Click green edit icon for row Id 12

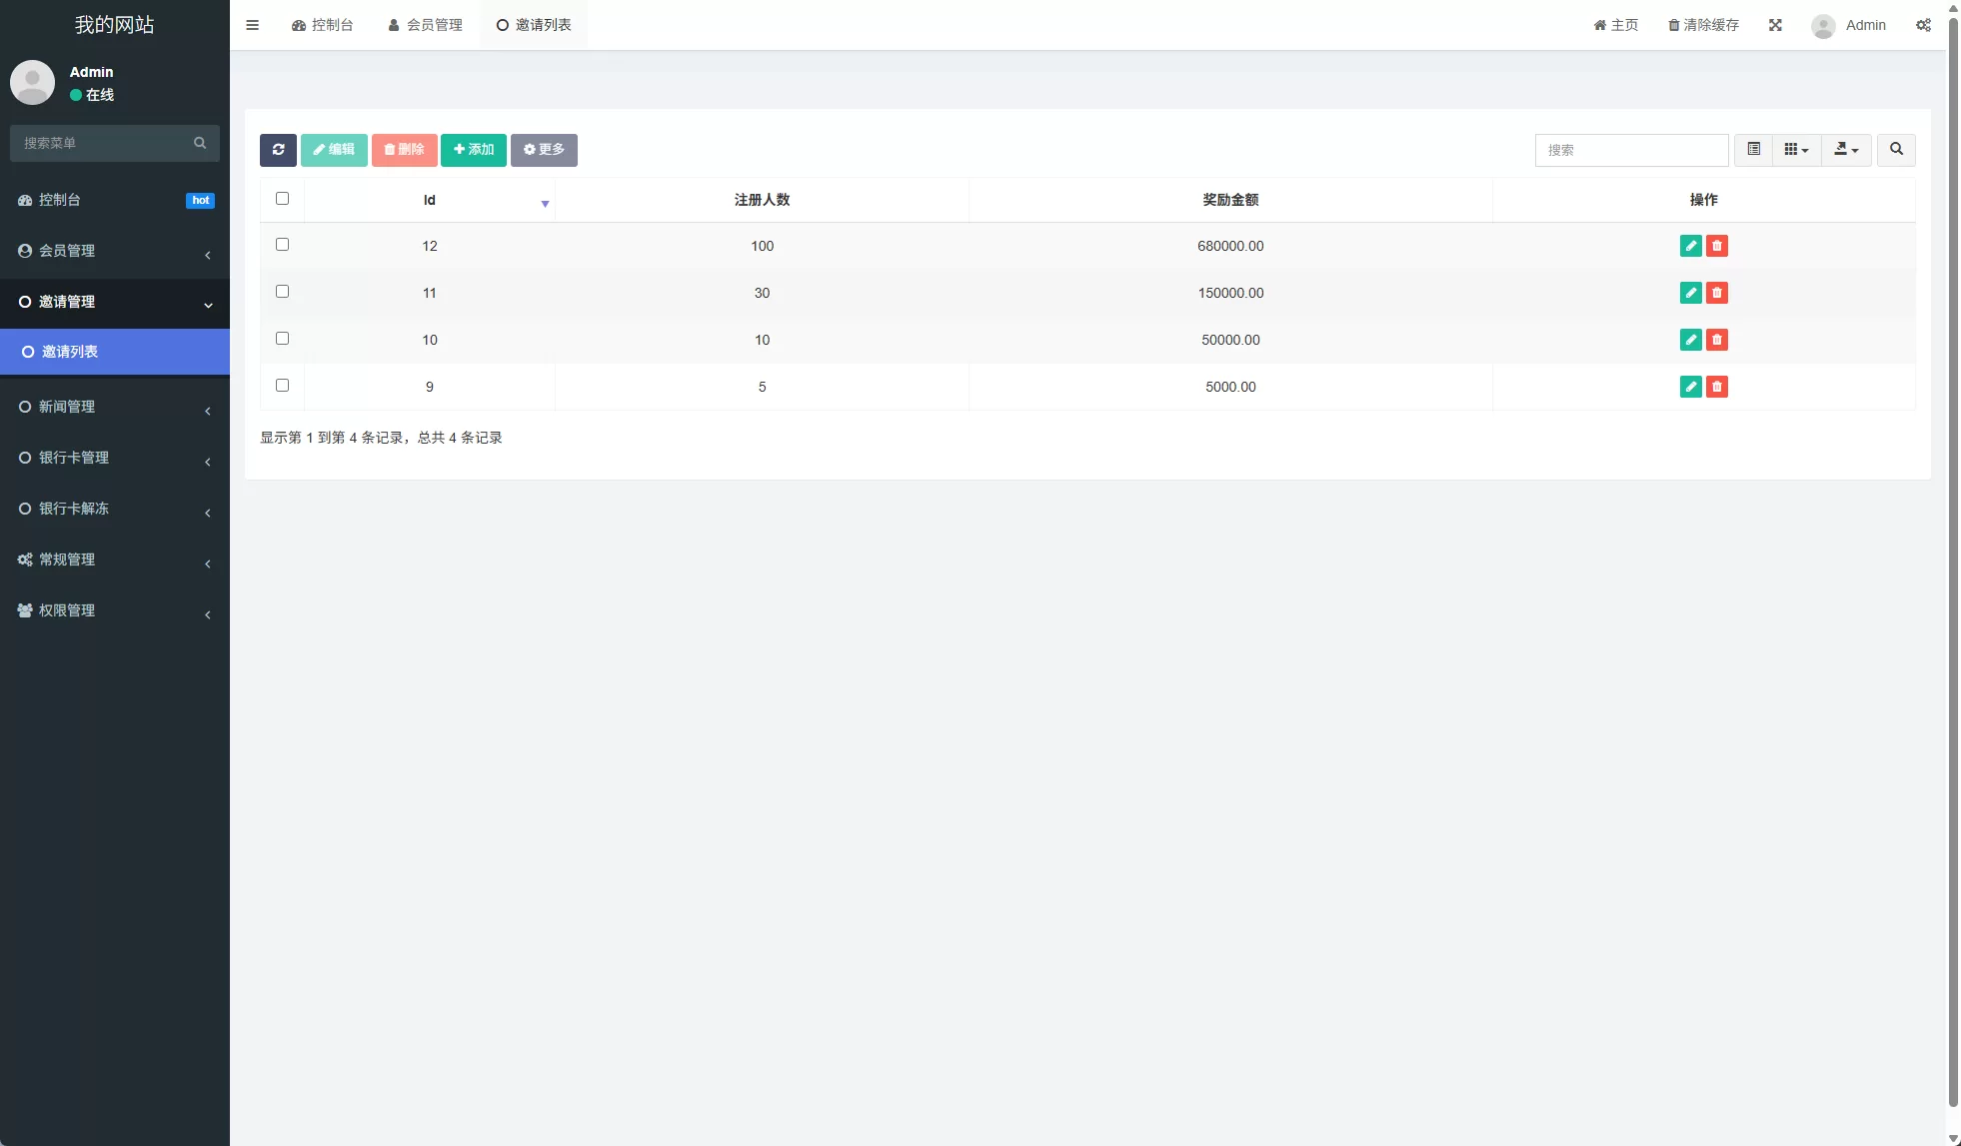[1690, 246]
